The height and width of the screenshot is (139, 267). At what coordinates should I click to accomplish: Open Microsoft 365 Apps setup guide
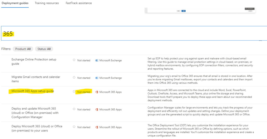pyautogui.click(x=33, y=91)
